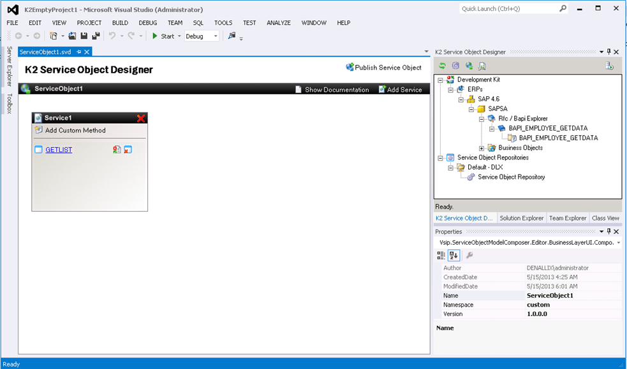Click the Navigate Forward icon

point(37,36)
